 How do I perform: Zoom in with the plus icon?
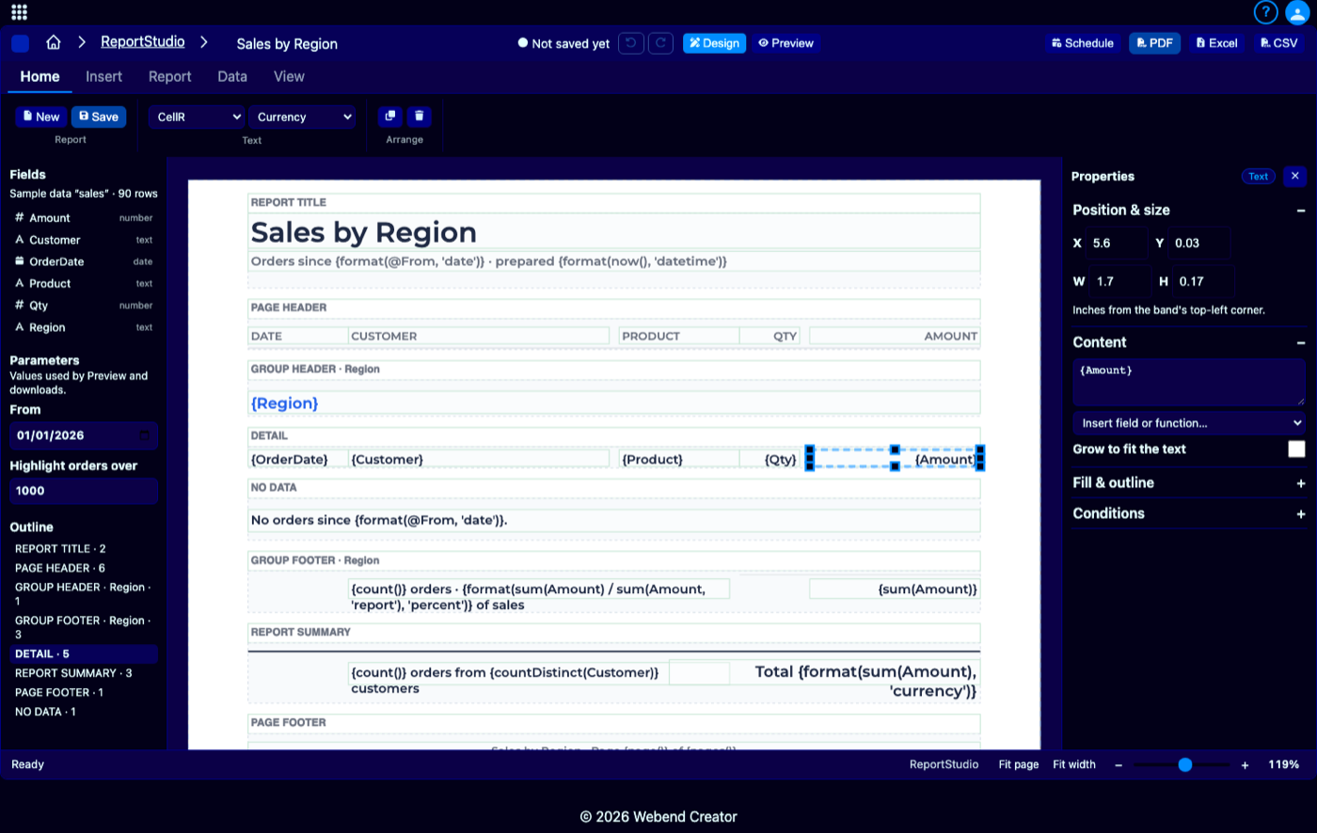pyautogui.click(x=1245, y=765)
